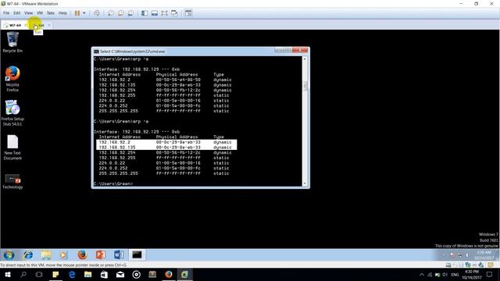500x281 pixels.
Task: Open Recycle Bin on guest desktop
Action: [12, 42]
